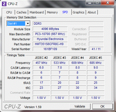Viewport: 116px width, 112px height.
Task: Open the Caches tab
Action: [x=22, y=12]
